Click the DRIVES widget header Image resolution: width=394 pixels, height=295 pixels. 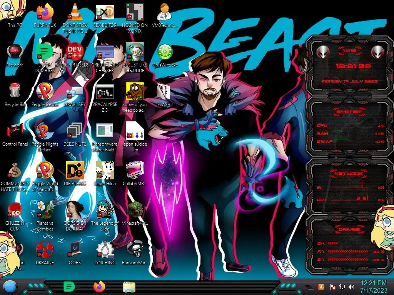[349, 229]
